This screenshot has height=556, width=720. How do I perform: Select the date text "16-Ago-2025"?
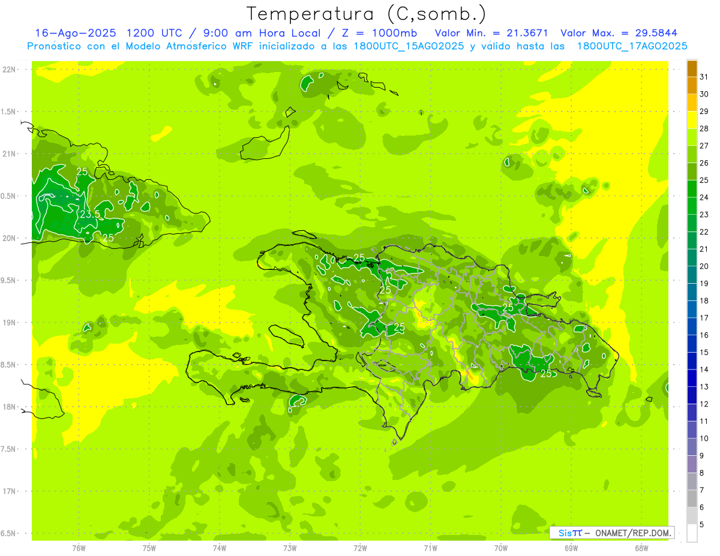[x=74, y=33]
